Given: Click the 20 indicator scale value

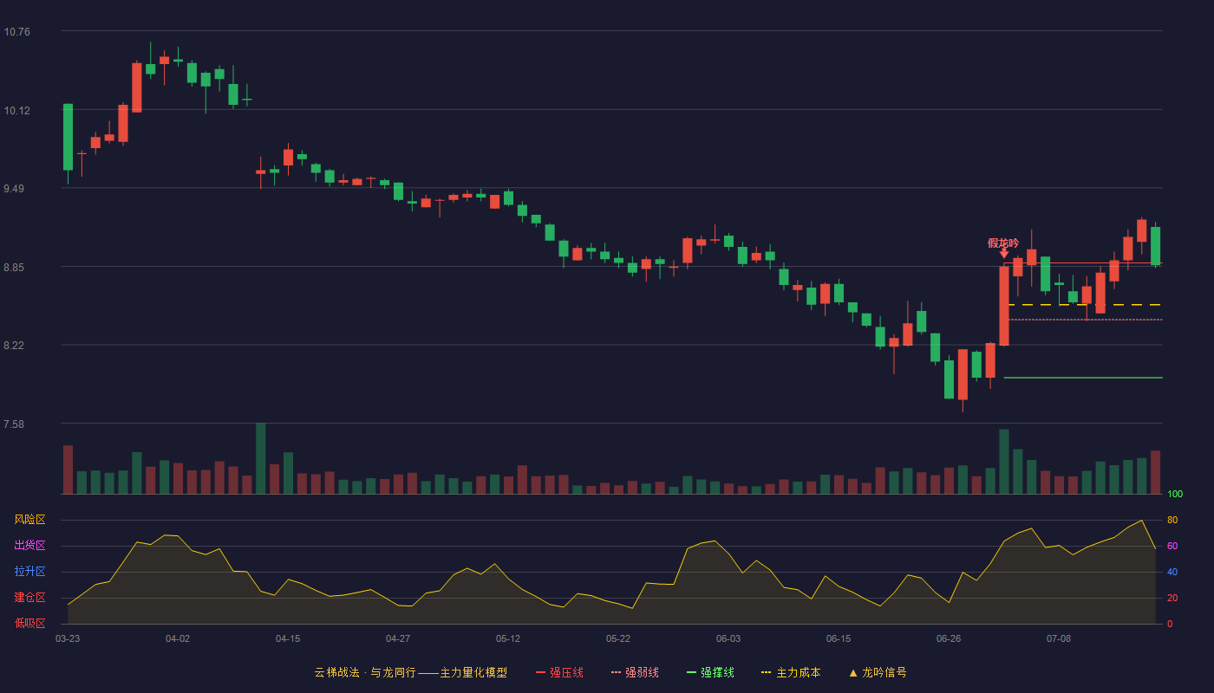Looking at the screenshot, I should [x=1172, y=598].
